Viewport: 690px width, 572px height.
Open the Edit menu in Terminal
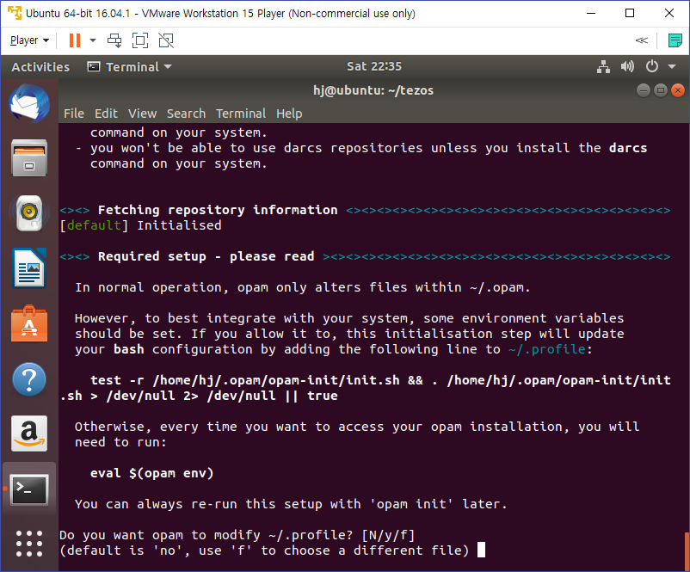[x=106, y=114]
